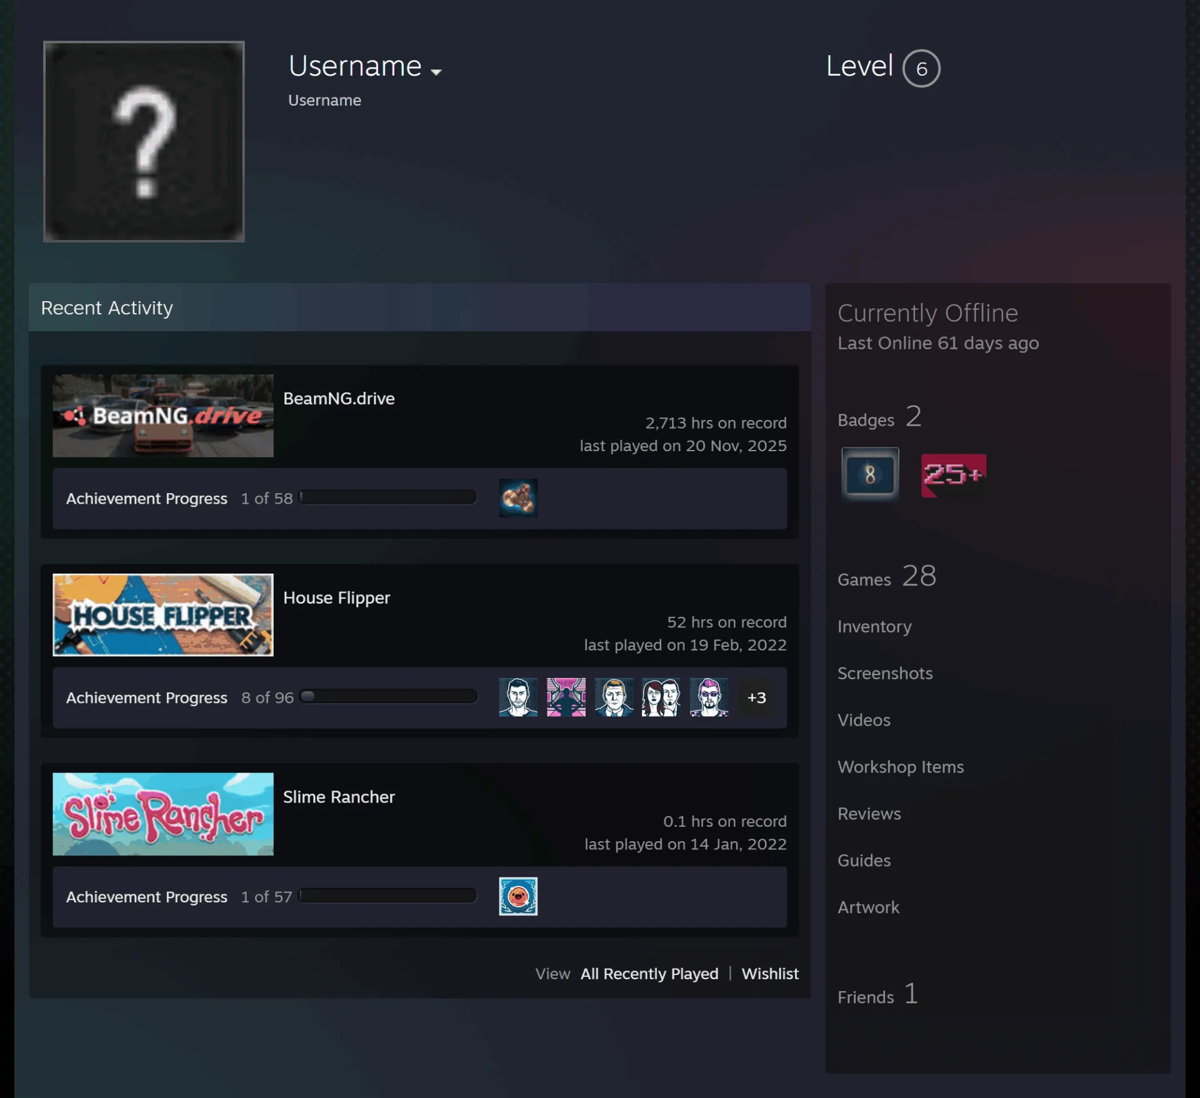Open the Games 28 list
The height and width of the screenshot is (1098, 1200).
pyautogui.click(x=887, y=576)
